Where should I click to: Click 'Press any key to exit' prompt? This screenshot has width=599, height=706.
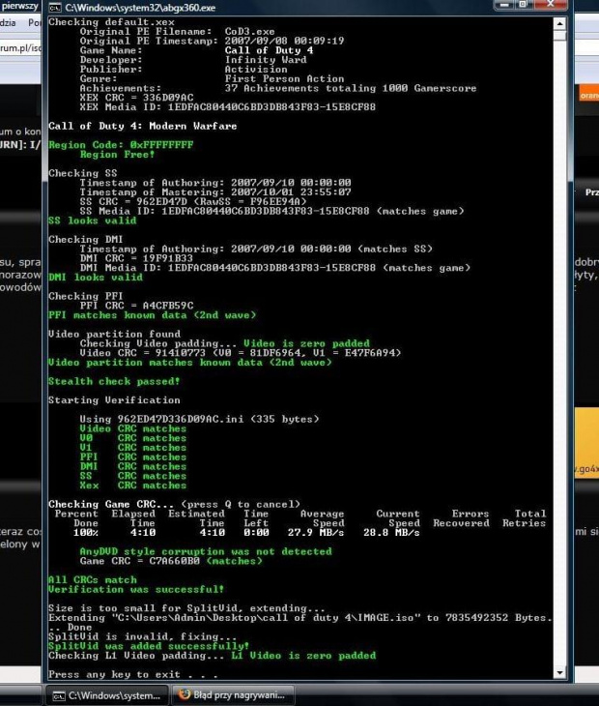(132, 674)
